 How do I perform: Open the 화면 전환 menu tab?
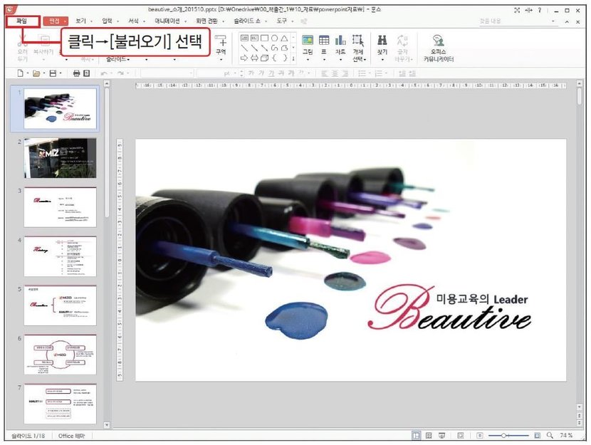207,21
